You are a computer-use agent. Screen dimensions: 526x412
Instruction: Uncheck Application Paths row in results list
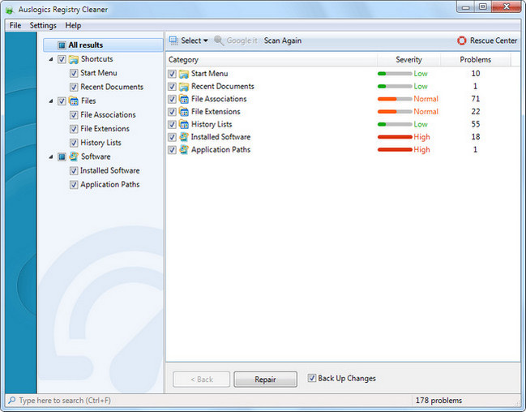[172, 150]
